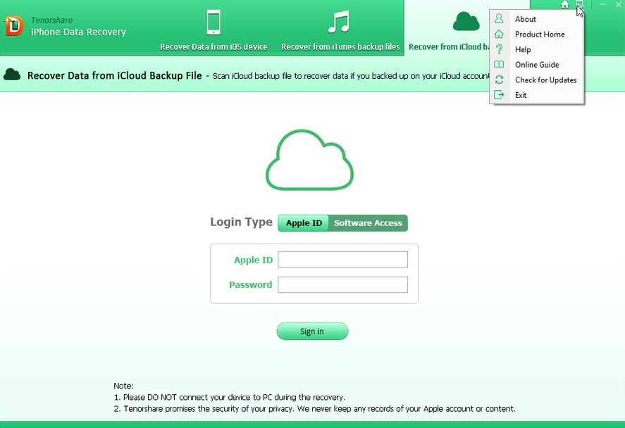Click the open book icon beside Online Guide
The image size is (625, 428).
(x=499, y=65)
